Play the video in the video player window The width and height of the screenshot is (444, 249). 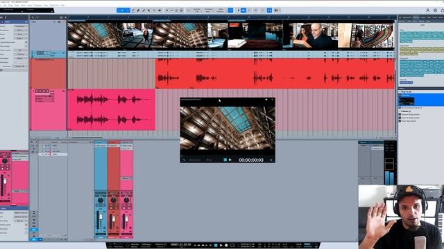tap(230, 160)
